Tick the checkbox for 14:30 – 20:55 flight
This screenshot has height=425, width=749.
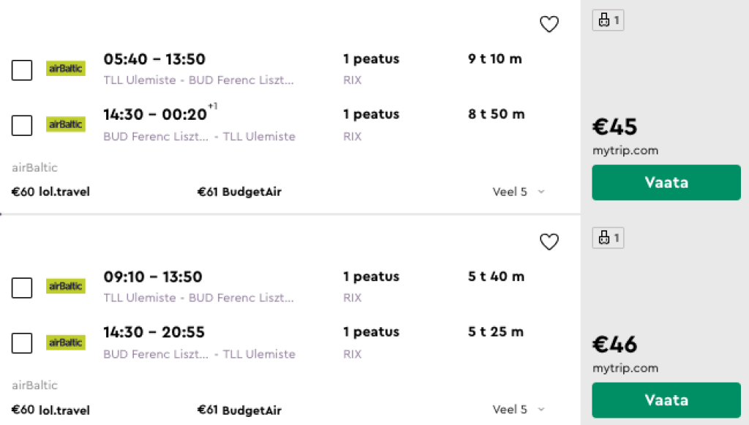click(x=22, y=343)
